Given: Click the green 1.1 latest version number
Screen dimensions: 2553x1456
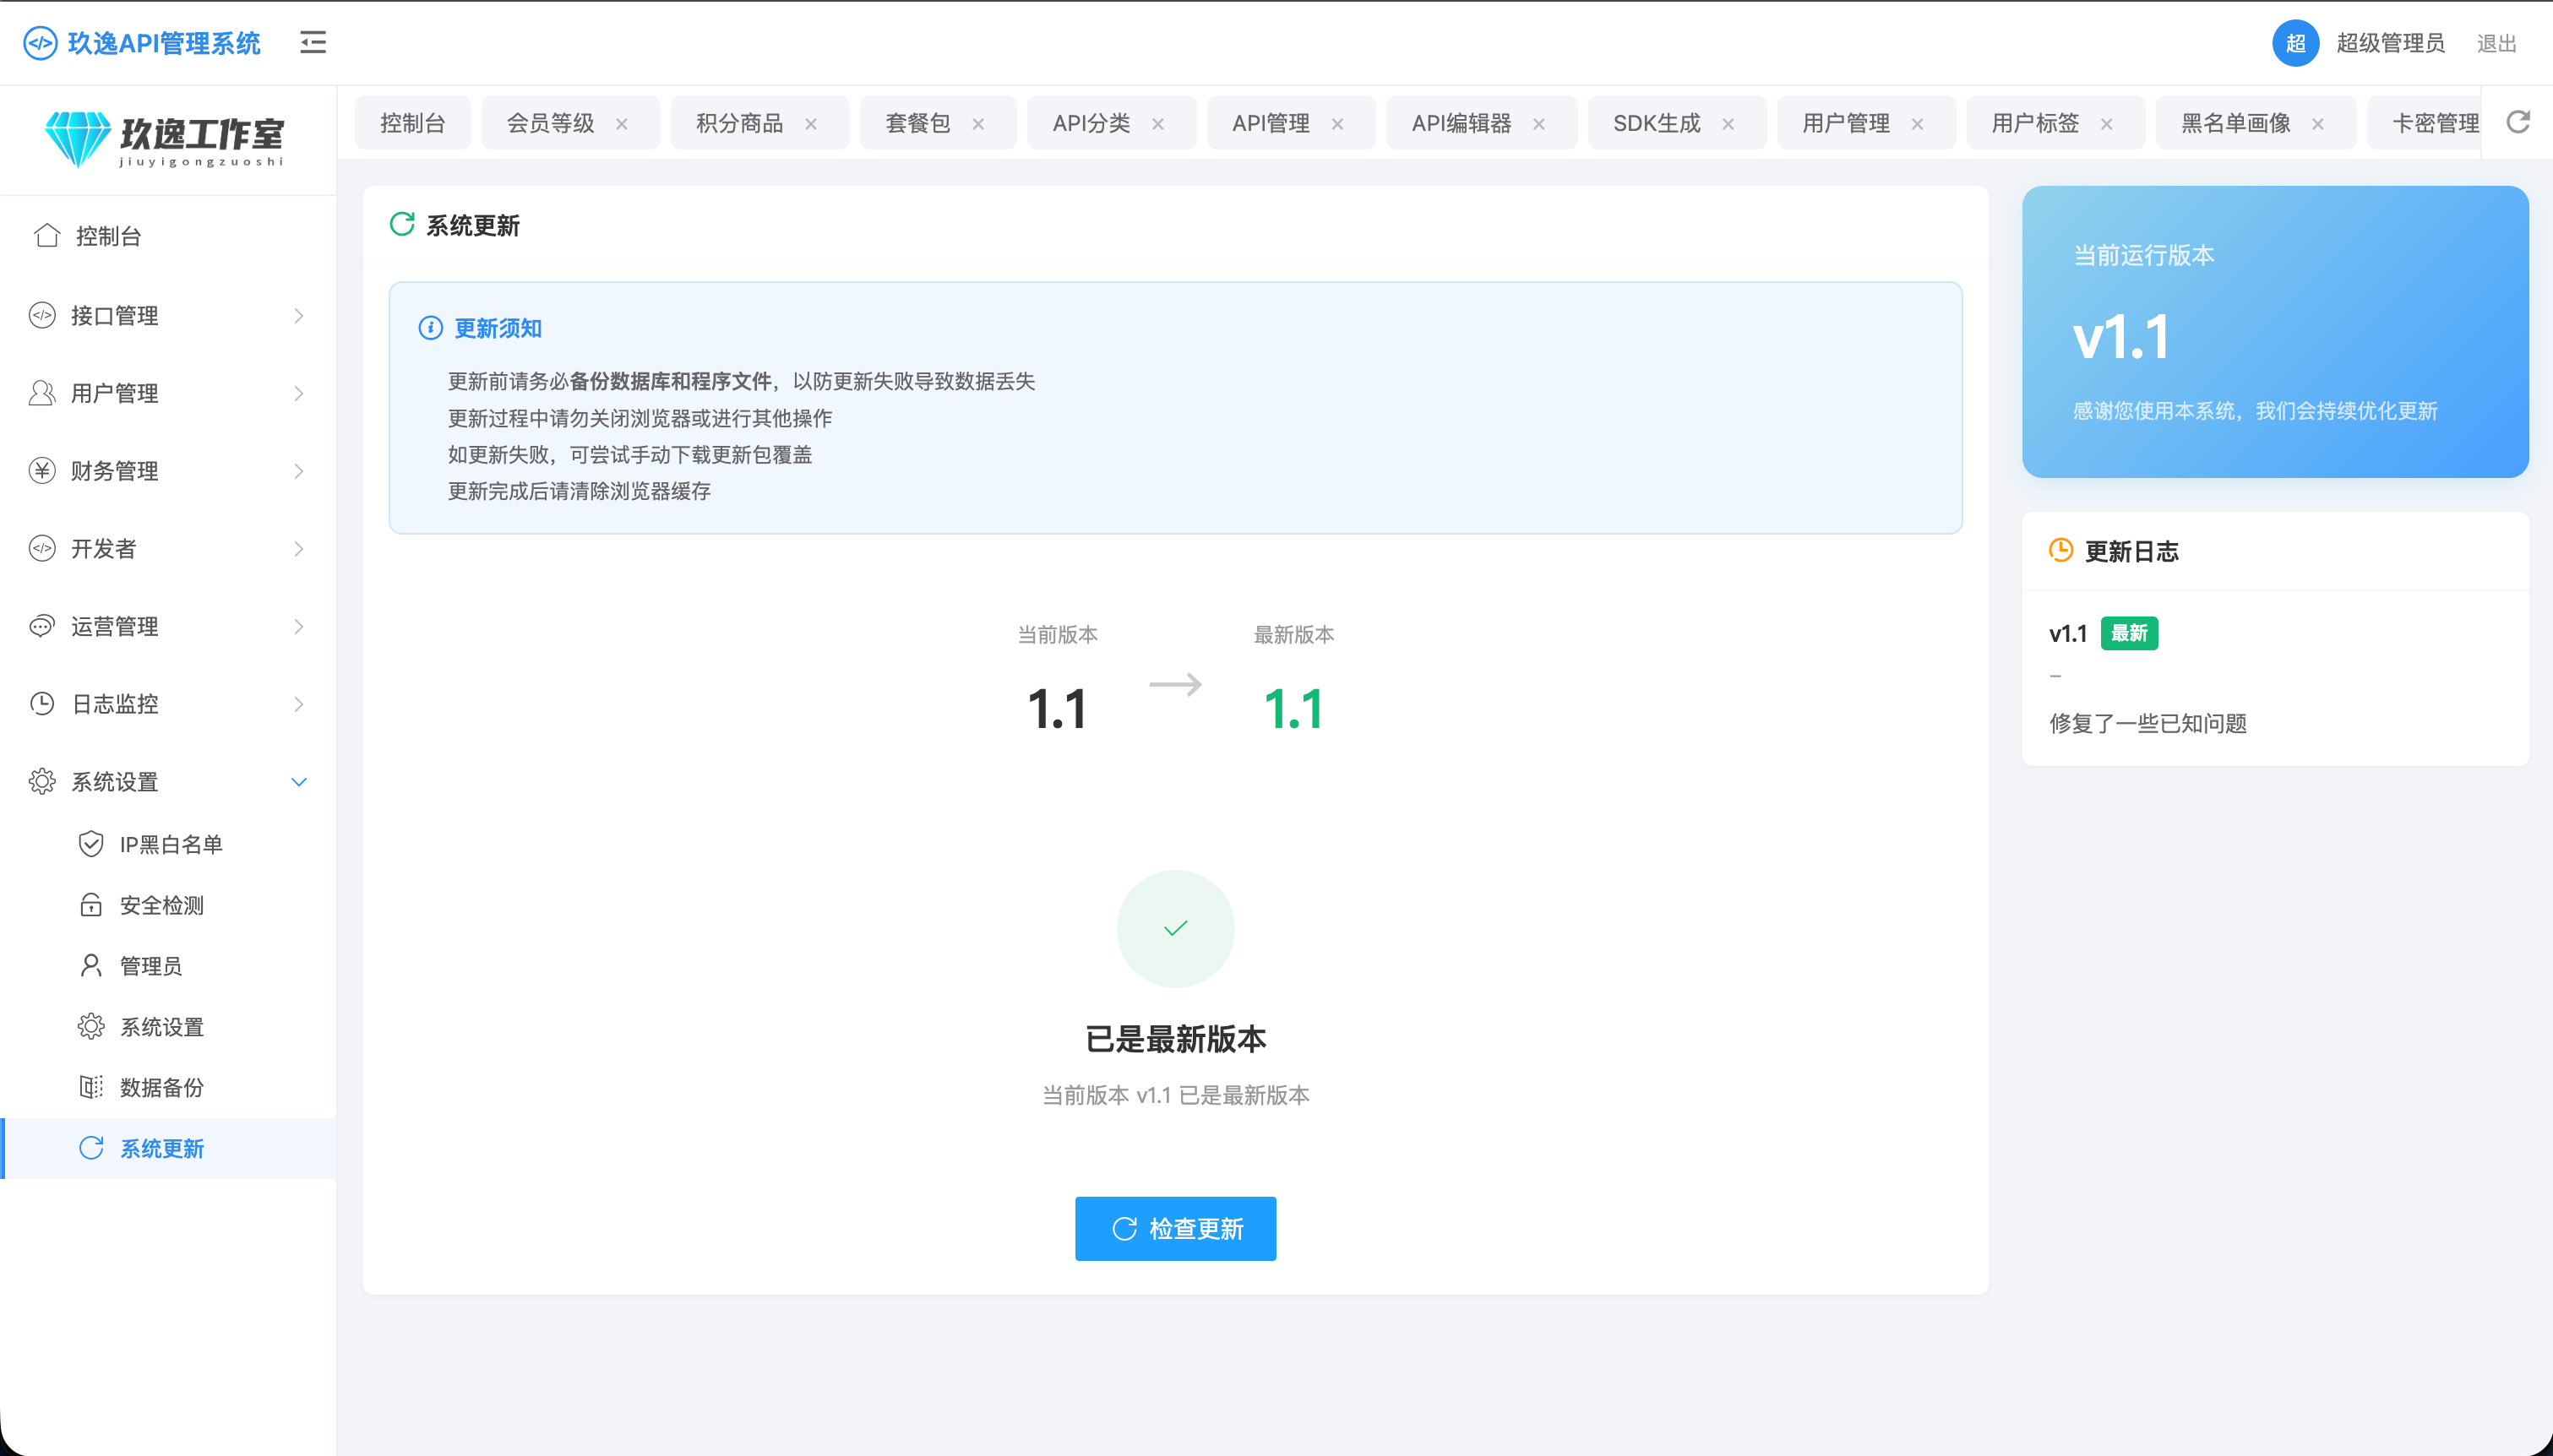Looking at the screenshot, I should point(1293,709).
